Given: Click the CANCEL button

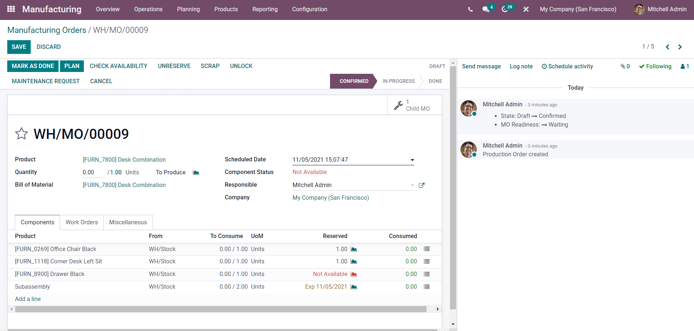Looking at the screenshot, I should [101, 81].
